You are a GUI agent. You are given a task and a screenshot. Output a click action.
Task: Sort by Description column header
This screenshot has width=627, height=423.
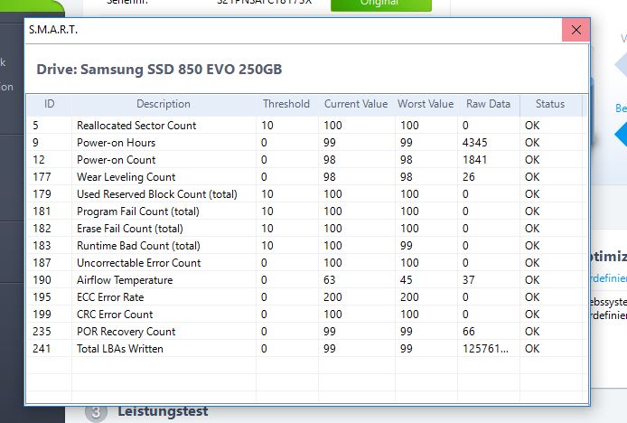pos(164,104)
